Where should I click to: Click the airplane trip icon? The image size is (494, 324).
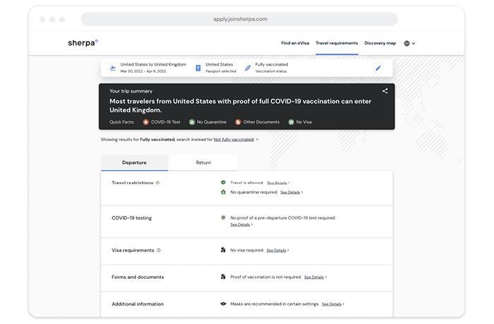tap(113, 68)
